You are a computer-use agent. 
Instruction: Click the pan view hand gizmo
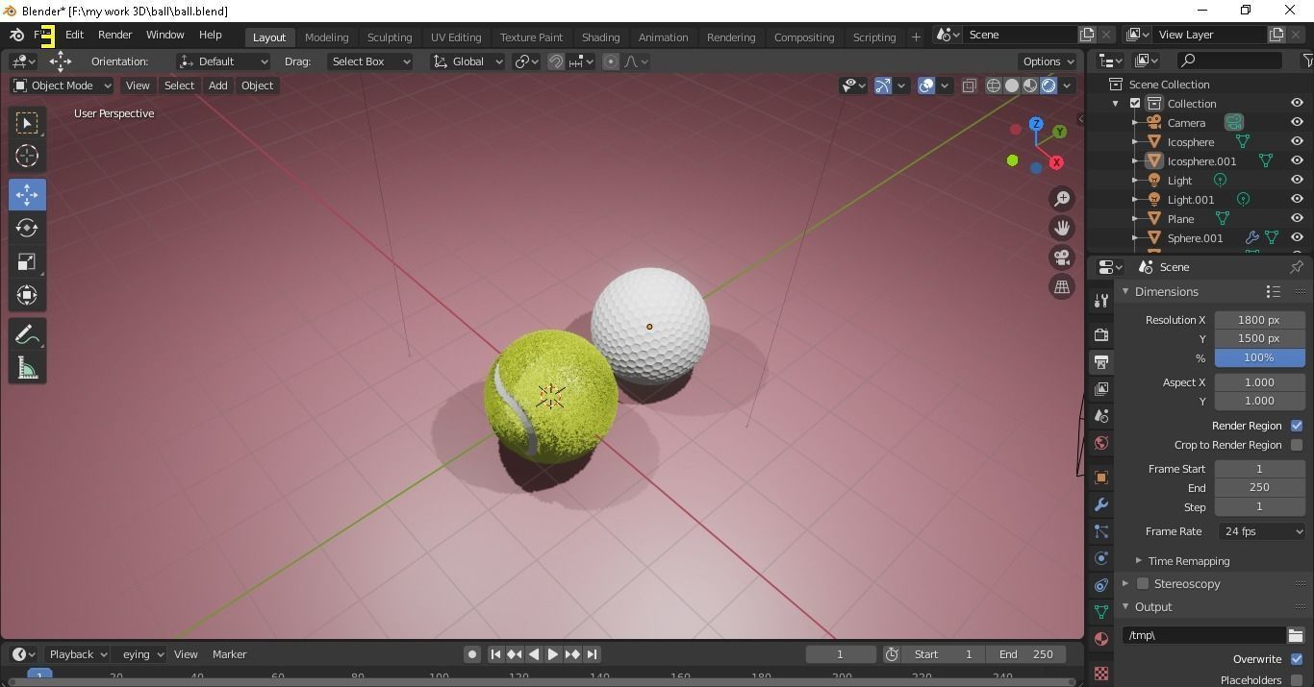tap(1062, 228)
